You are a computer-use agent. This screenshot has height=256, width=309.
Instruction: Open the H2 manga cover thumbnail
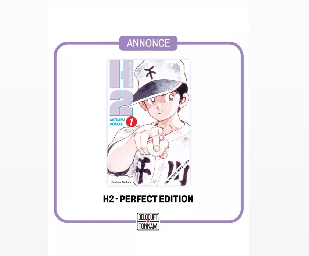coord(148,123)
